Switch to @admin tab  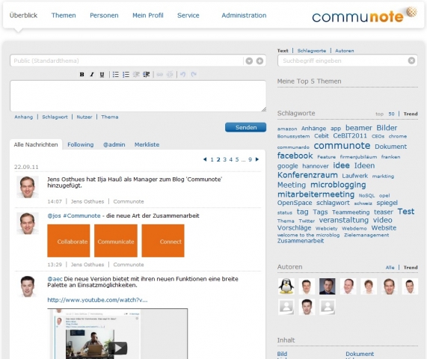114,144
